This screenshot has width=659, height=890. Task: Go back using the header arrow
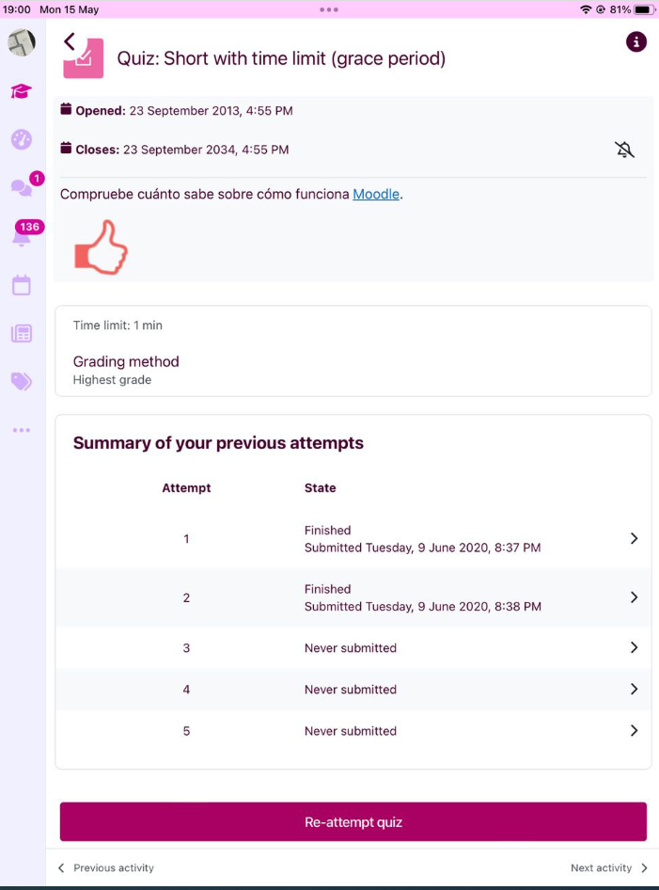click(x=70, y=41)
